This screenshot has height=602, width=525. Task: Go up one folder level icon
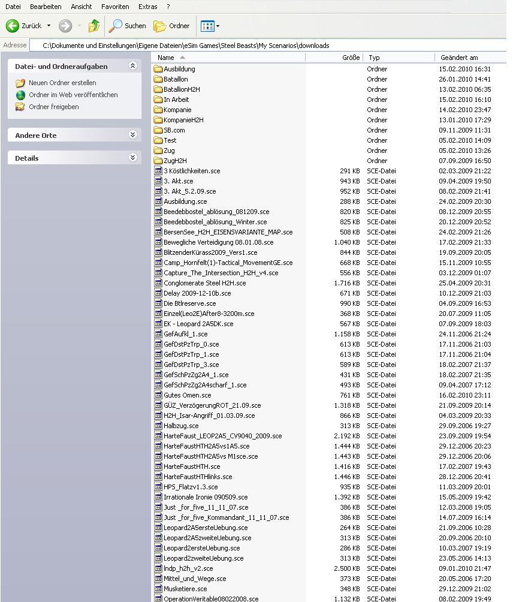(x=94, y=26)
